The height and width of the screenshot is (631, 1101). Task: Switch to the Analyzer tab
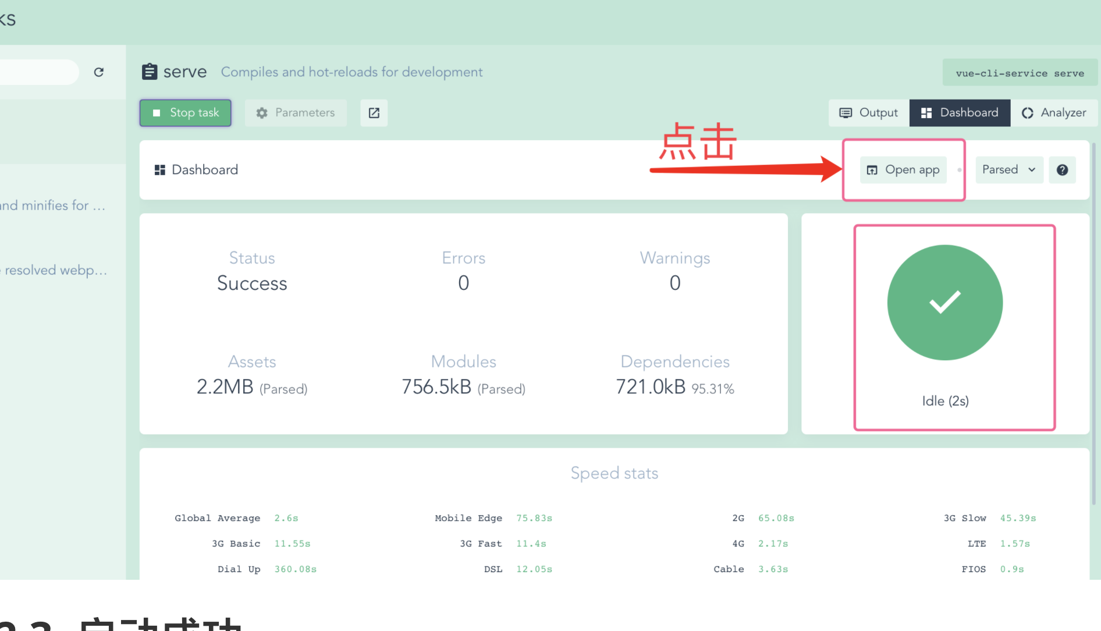(x=1054, y=113)
